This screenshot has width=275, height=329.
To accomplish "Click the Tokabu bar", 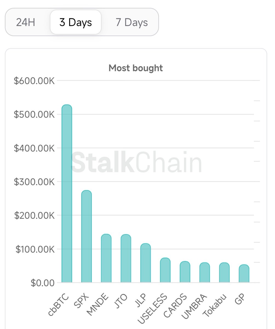I will [224, 273].
